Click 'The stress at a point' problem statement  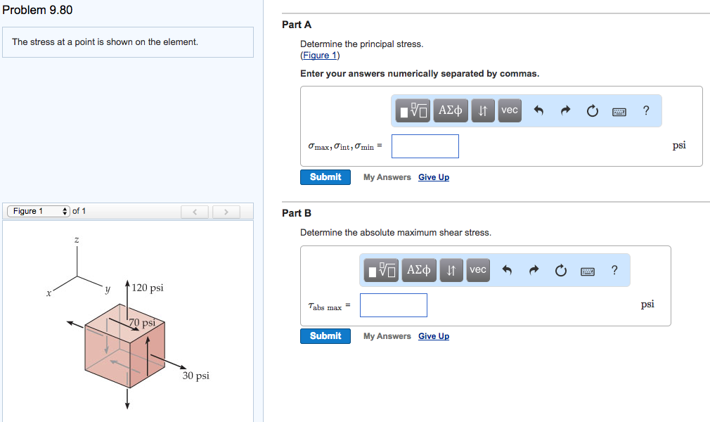[x=105, y=42]
